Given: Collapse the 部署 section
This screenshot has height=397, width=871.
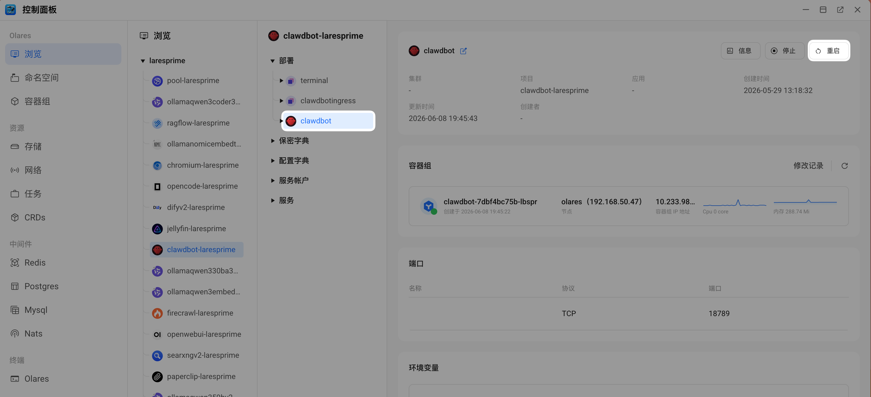Looking at the screenshot, I should (x=273, y=61).
